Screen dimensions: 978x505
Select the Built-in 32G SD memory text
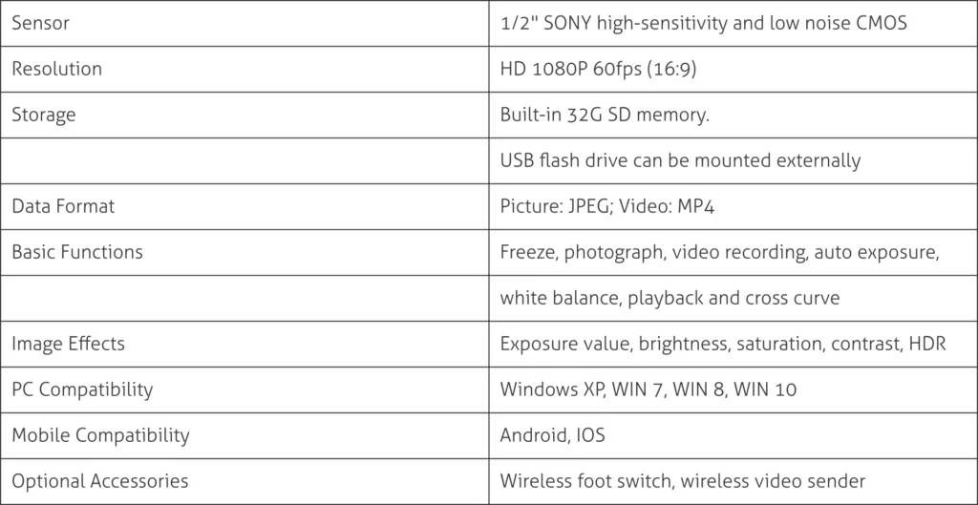605,115
